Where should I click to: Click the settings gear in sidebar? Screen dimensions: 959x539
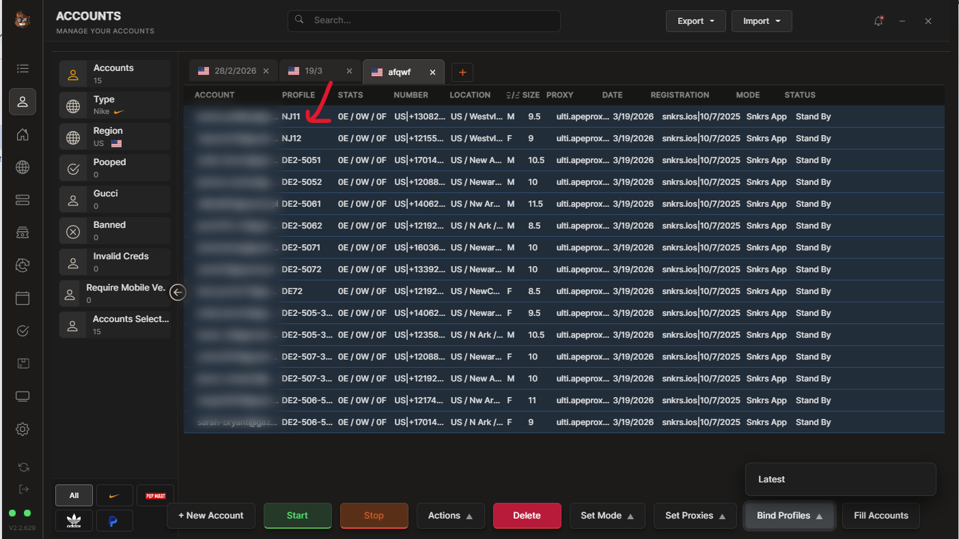coord(23,429)
